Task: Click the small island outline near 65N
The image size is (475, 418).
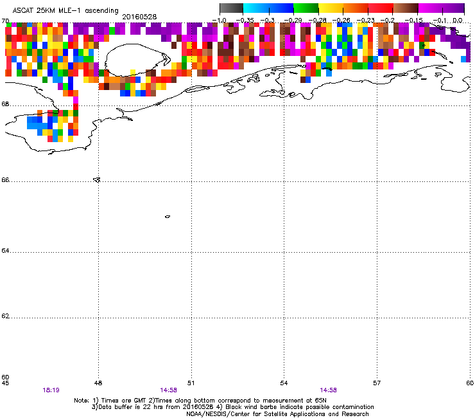Action: [168, 217]
